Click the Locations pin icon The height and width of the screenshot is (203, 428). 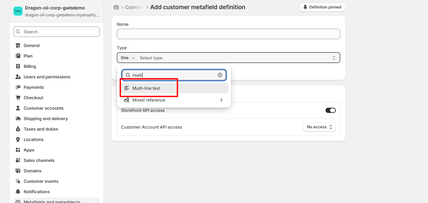[18, 139]
